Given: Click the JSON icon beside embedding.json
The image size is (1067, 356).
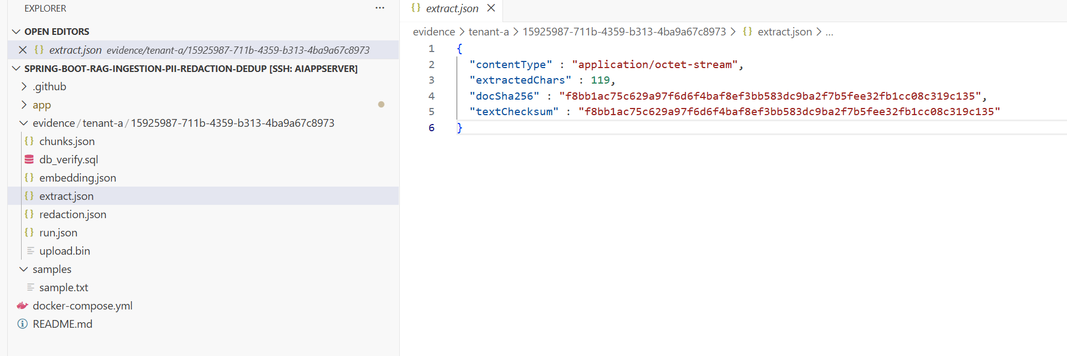Looking at the screenshot, I should click(29, 178).
